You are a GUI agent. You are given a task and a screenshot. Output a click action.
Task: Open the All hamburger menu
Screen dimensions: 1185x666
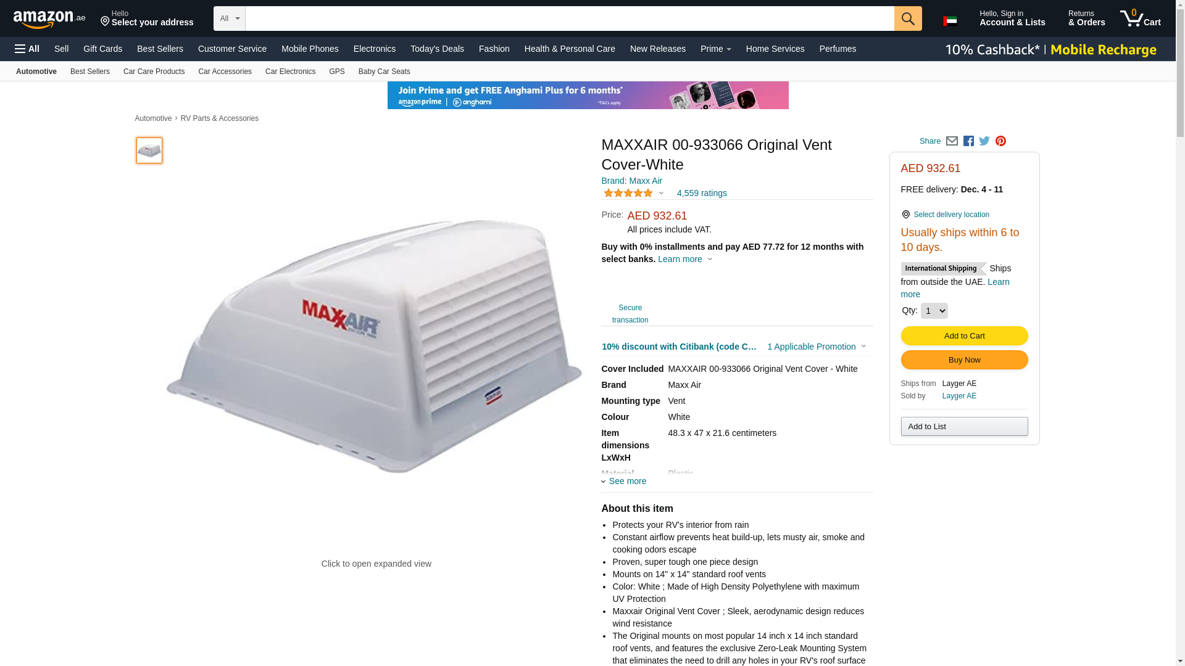point(27,49)
